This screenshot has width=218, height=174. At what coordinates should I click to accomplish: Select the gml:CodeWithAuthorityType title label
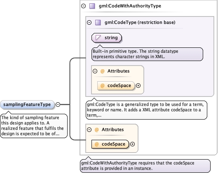(x=130, y=6)
